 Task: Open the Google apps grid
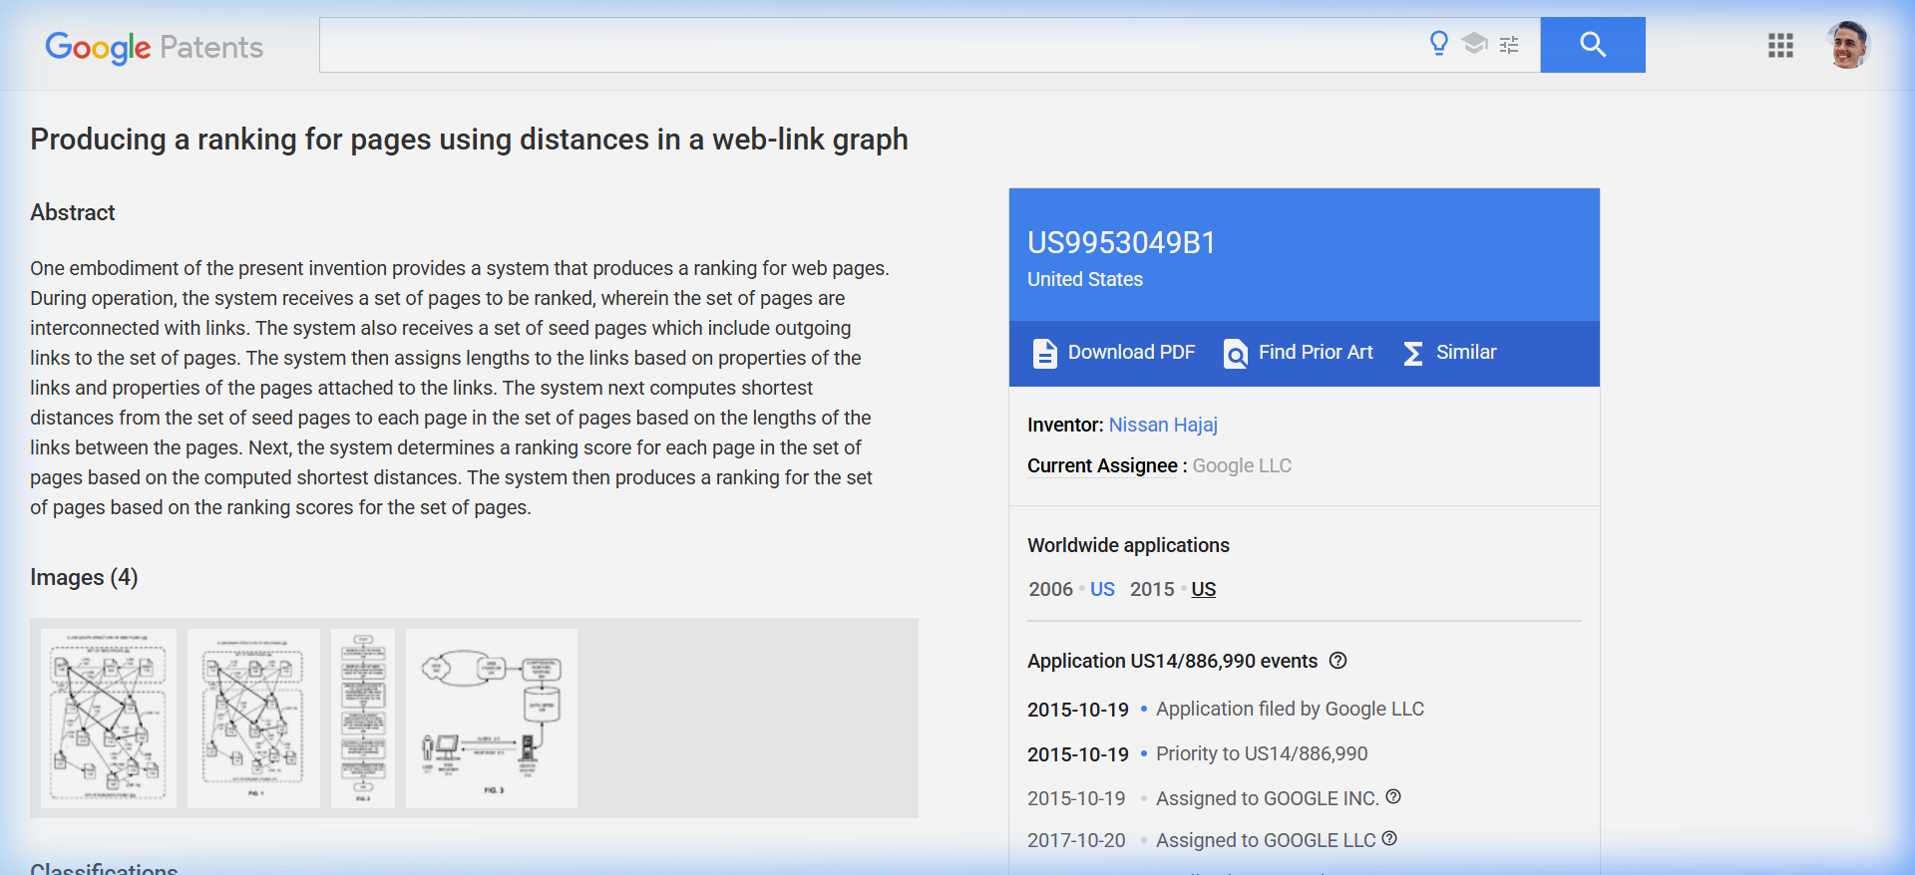[x=1780, y=46]
